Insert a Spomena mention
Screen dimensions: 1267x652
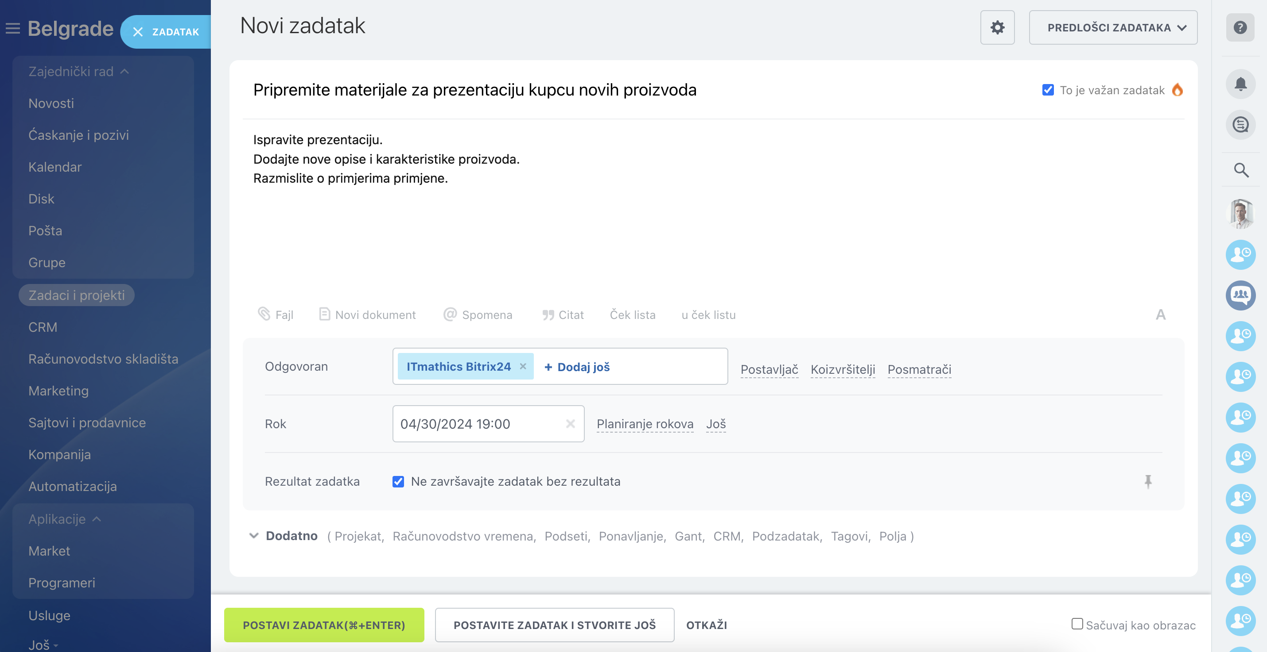[x=478, y=314]
